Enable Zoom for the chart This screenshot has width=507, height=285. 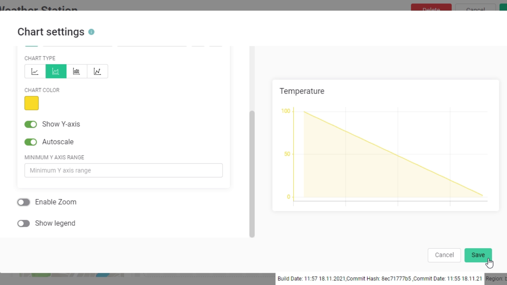(x=24, y=202)
